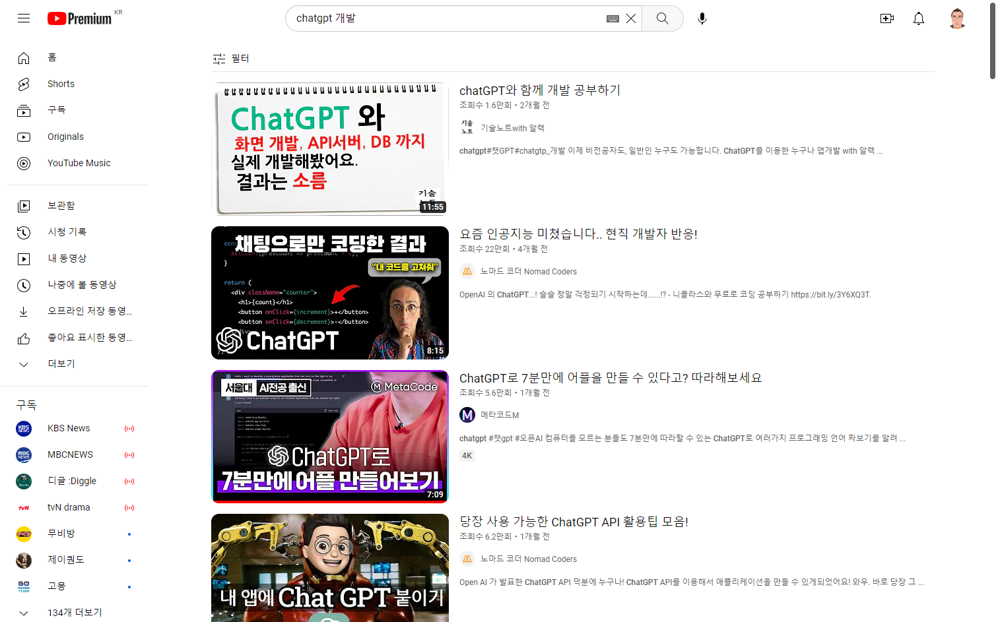Click the '조회수 1.6만회 • 2개월 전' metadata
998x622 pixels.
pos(504,105)
